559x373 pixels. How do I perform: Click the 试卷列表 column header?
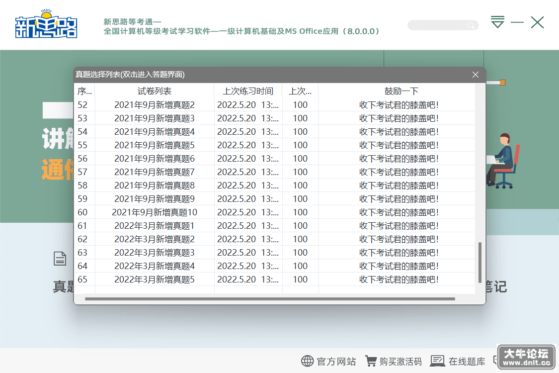[x=155, y=91]
